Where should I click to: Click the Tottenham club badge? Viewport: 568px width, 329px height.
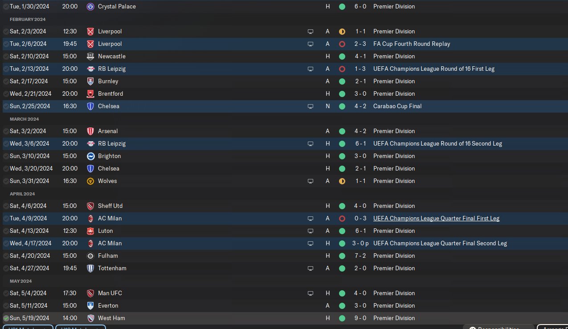point(90,268)
